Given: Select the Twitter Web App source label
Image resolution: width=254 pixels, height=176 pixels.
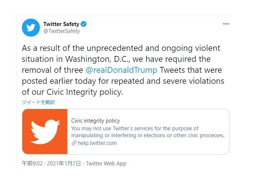Looking at the screenshot, I should pos(106,164).
